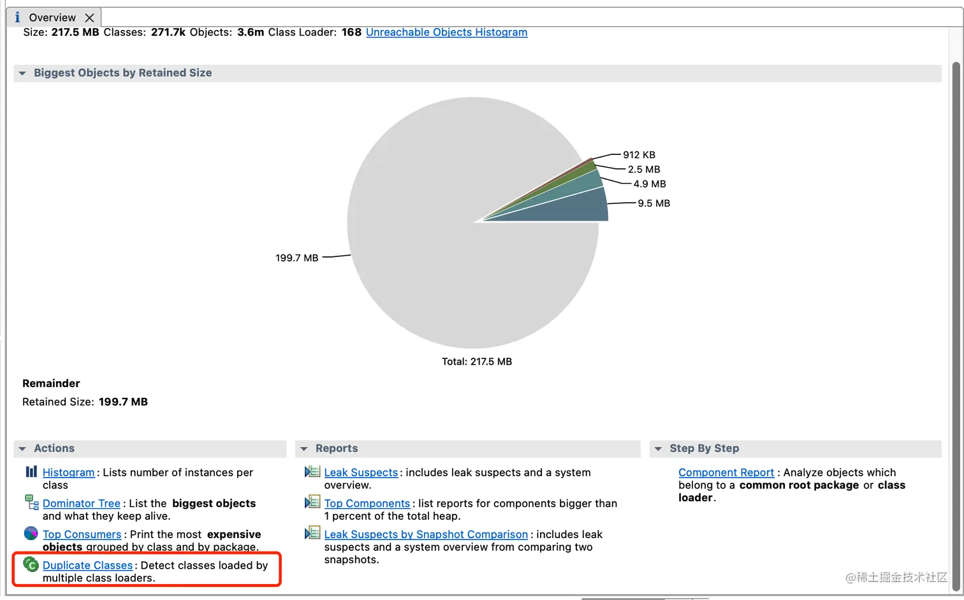Image resolution: width=964 pixels, height=600 pixels.
Task: Select the 2.5 MB green pie slice
Action: point(583,170)
